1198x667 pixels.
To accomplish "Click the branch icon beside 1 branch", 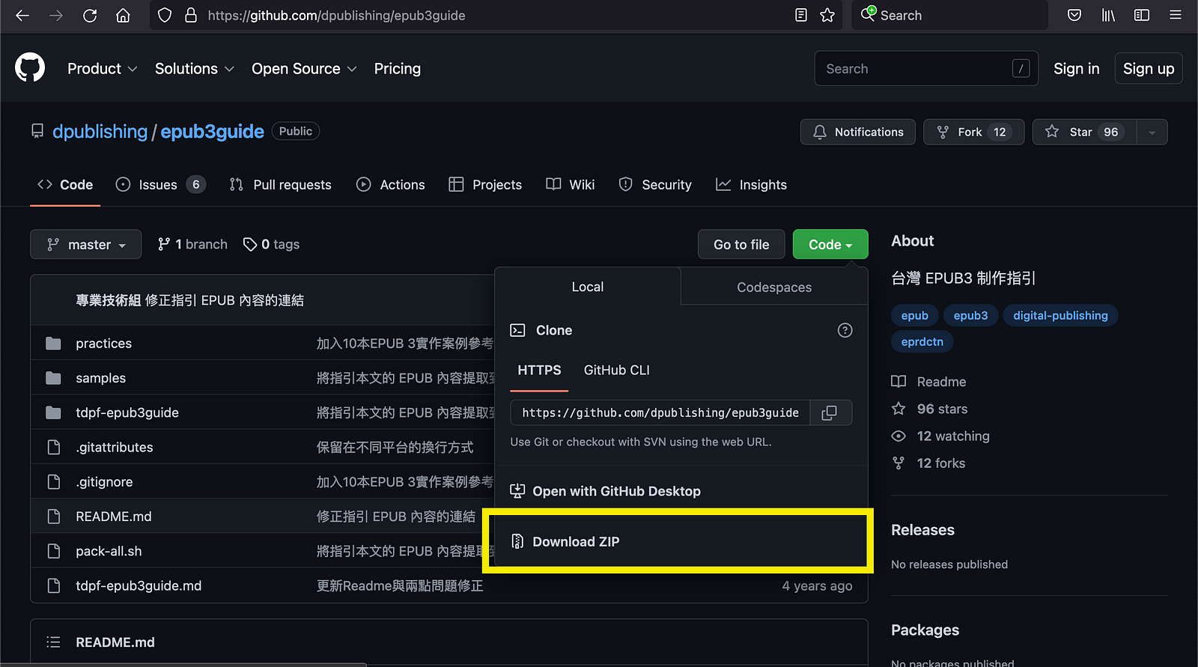I will (164, 244).
